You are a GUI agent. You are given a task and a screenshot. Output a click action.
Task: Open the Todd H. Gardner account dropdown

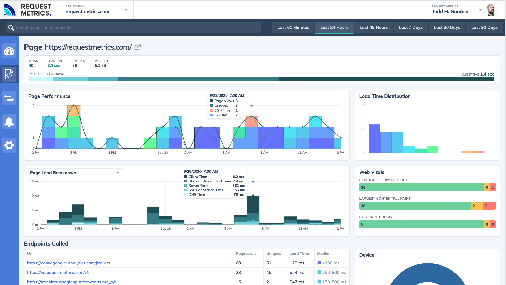pos(480,9)
